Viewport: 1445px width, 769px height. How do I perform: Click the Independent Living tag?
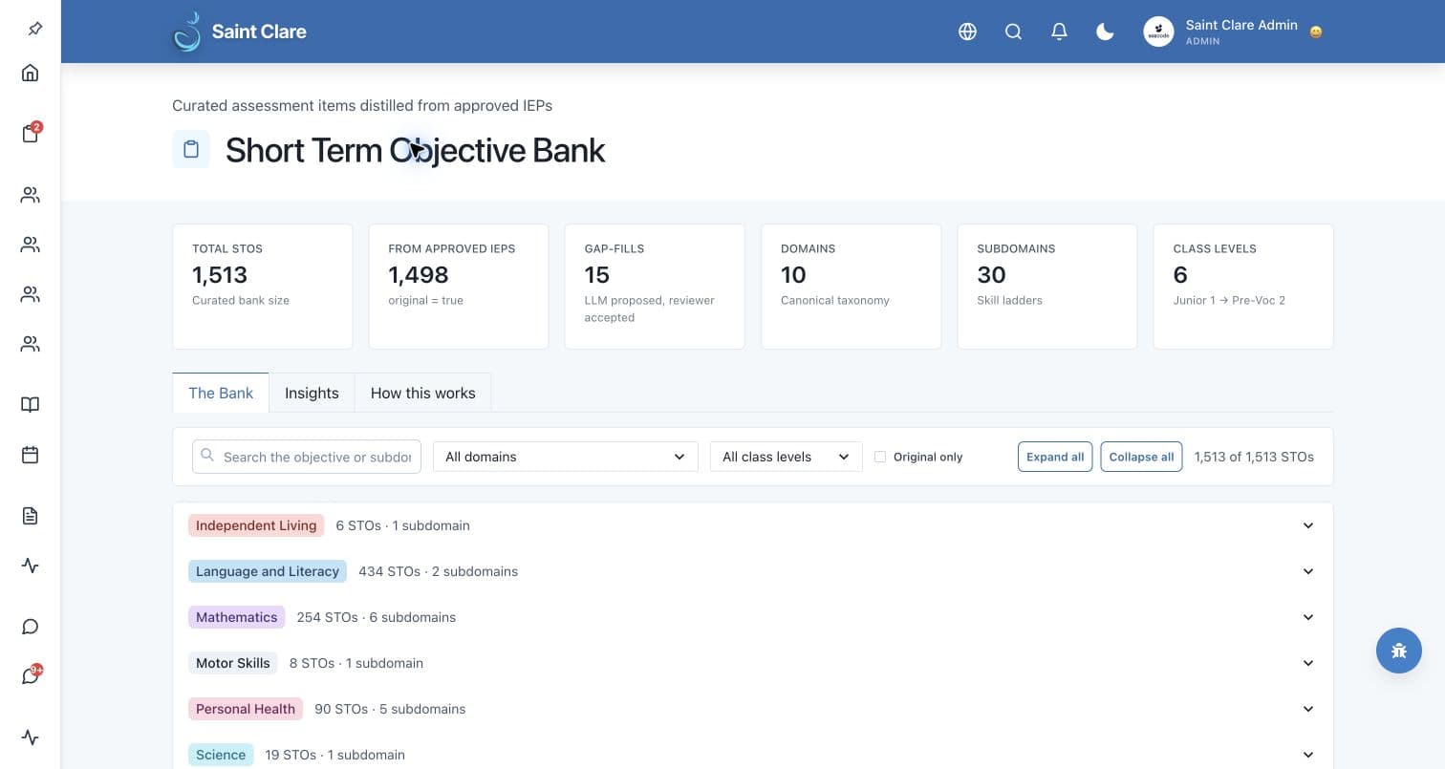pos(256,525)
